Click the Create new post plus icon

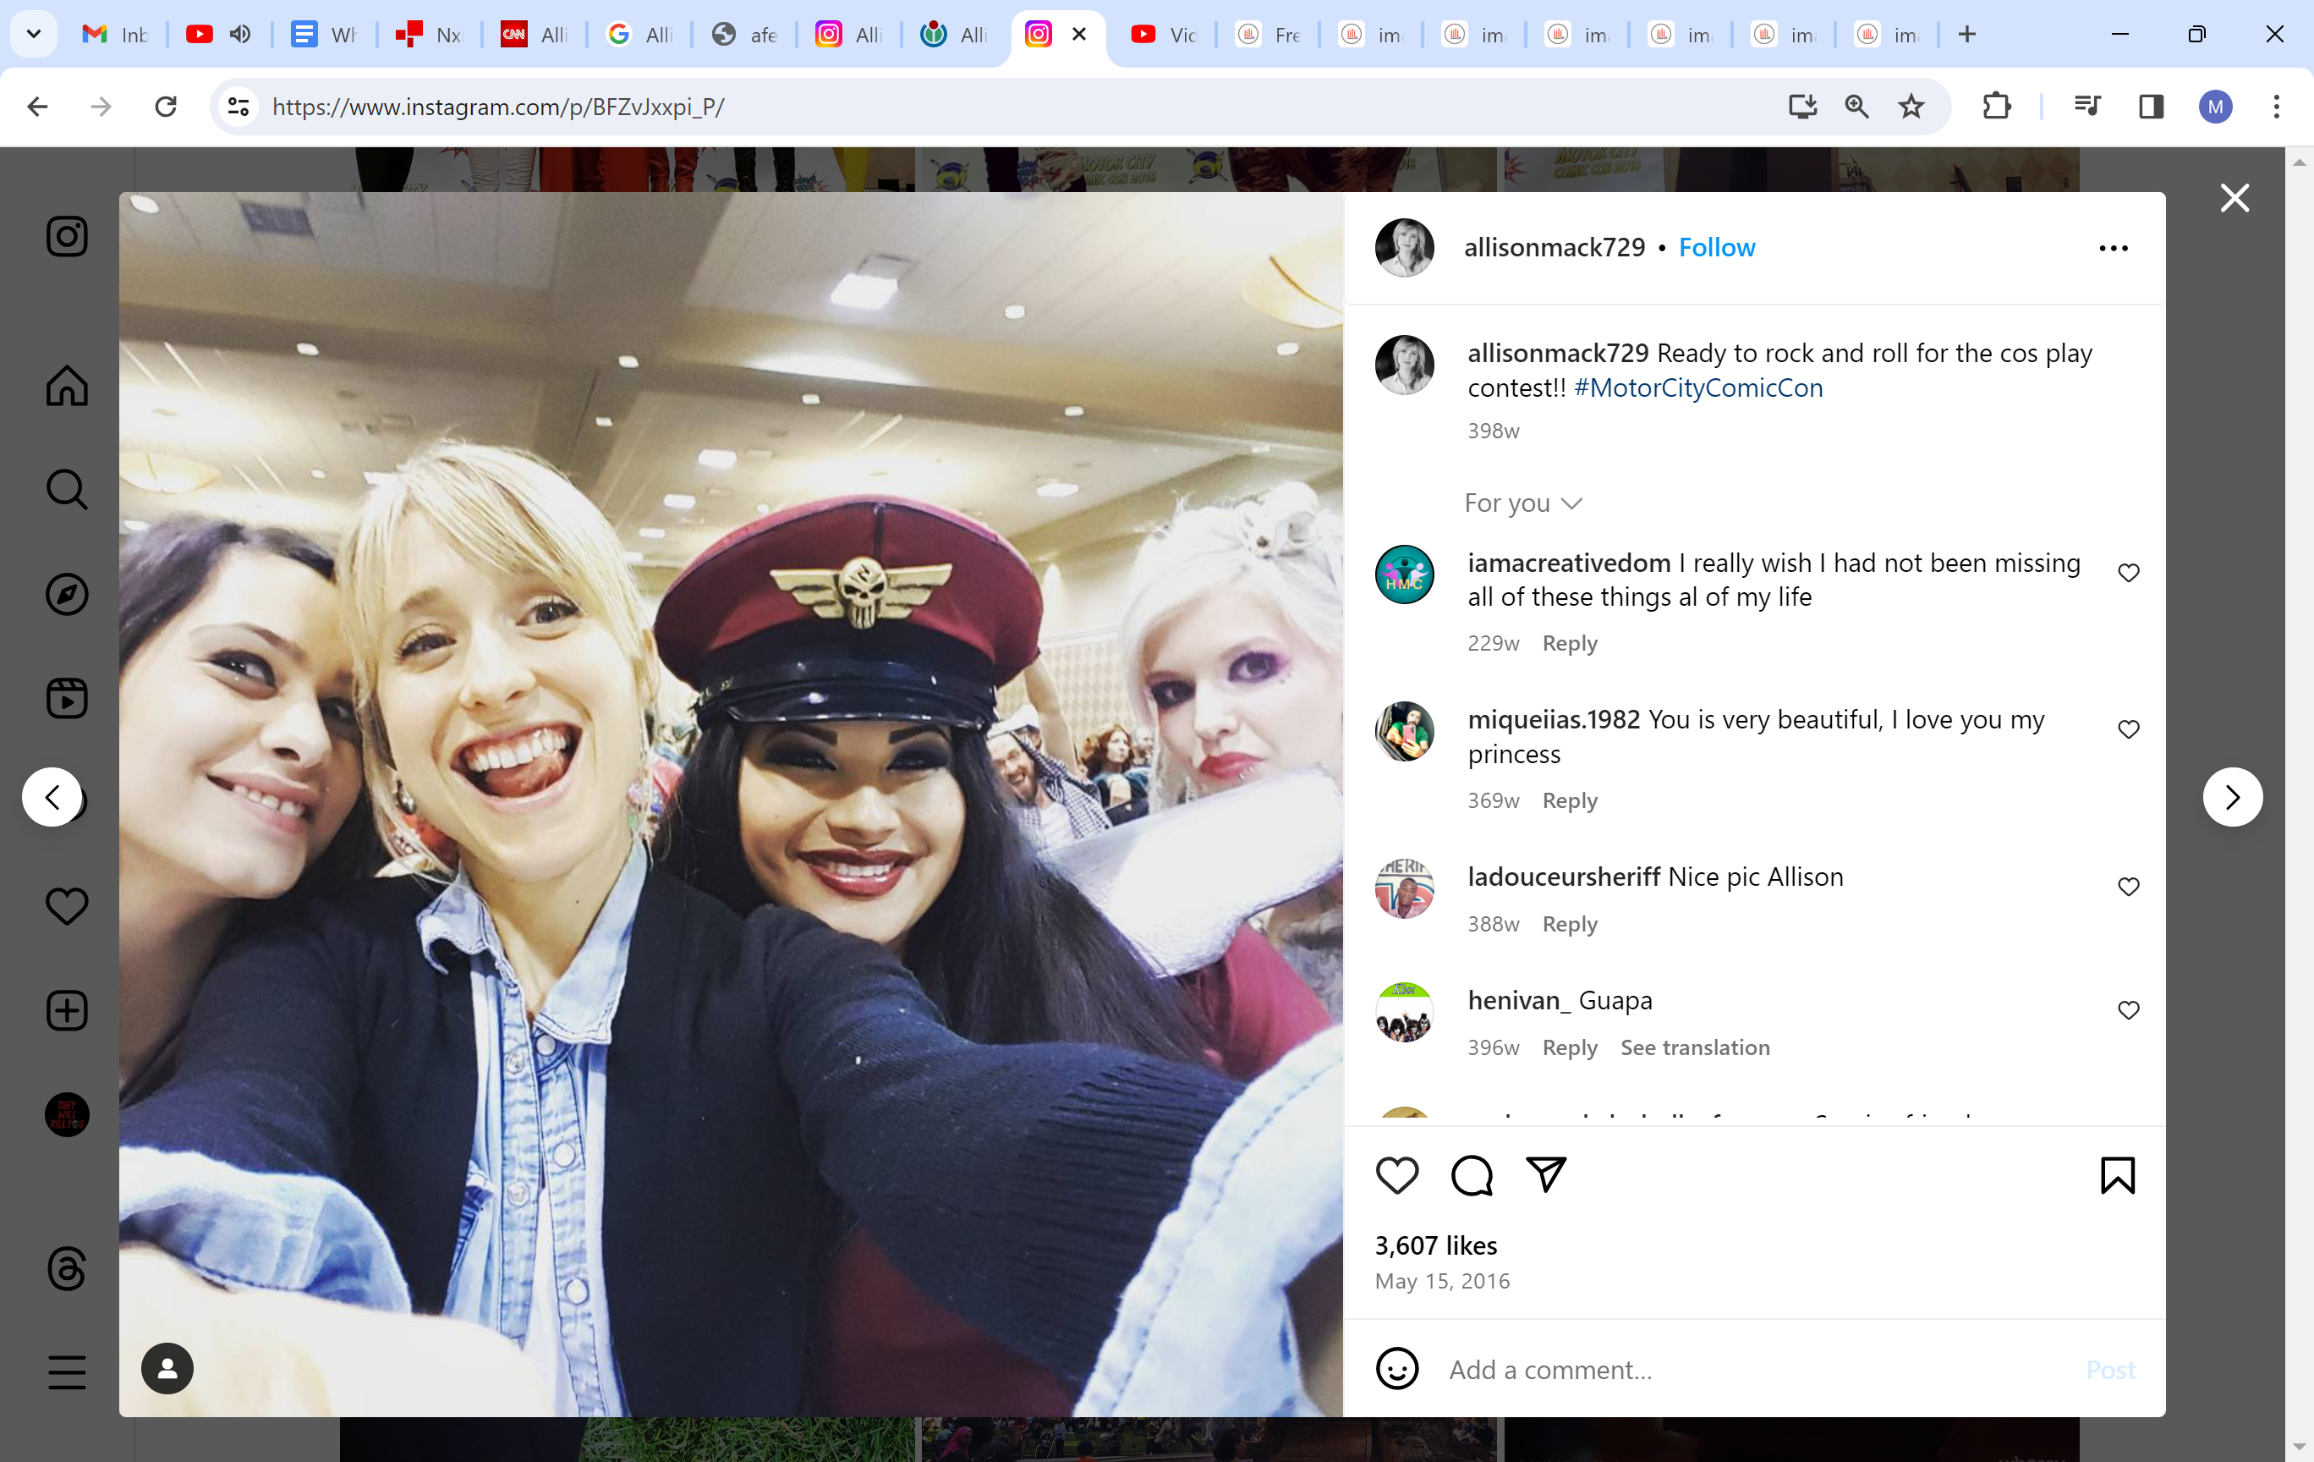[x=66, y=1010]
